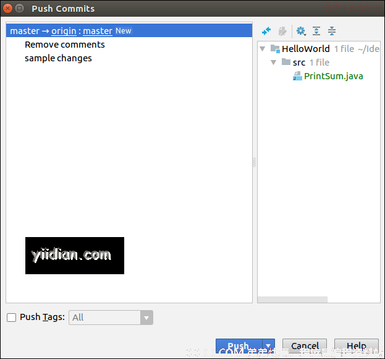The height and width of the screenshot is (359, 385).
Task: Close the Push Commits dialog
Action: point(7,9)
